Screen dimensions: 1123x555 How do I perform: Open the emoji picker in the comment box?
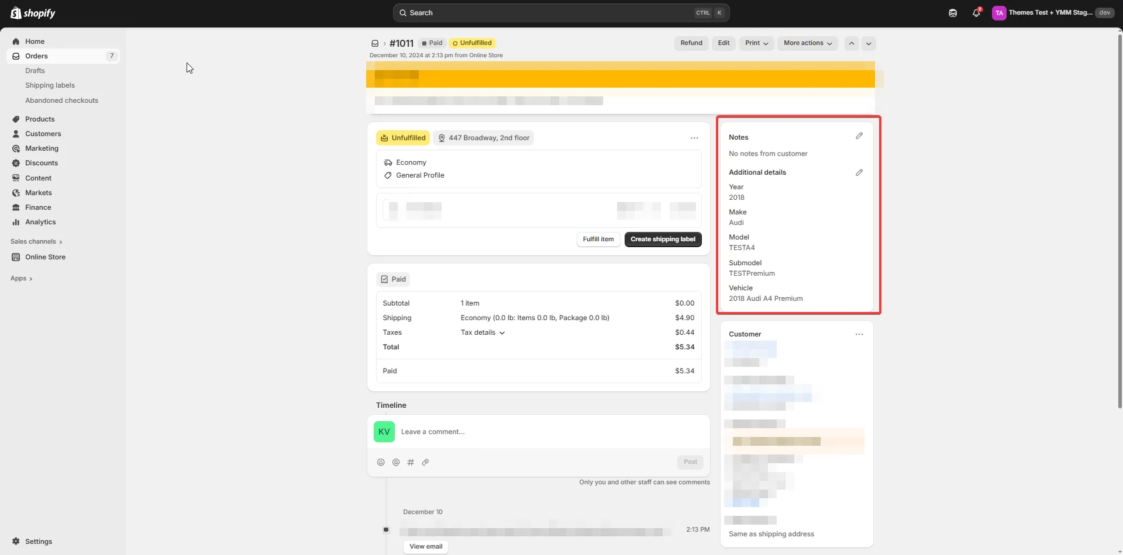pos(381,462)
